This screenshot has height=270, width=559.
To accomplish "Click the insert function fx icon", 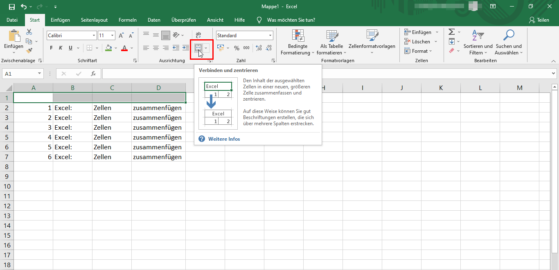I will point(93,74).
